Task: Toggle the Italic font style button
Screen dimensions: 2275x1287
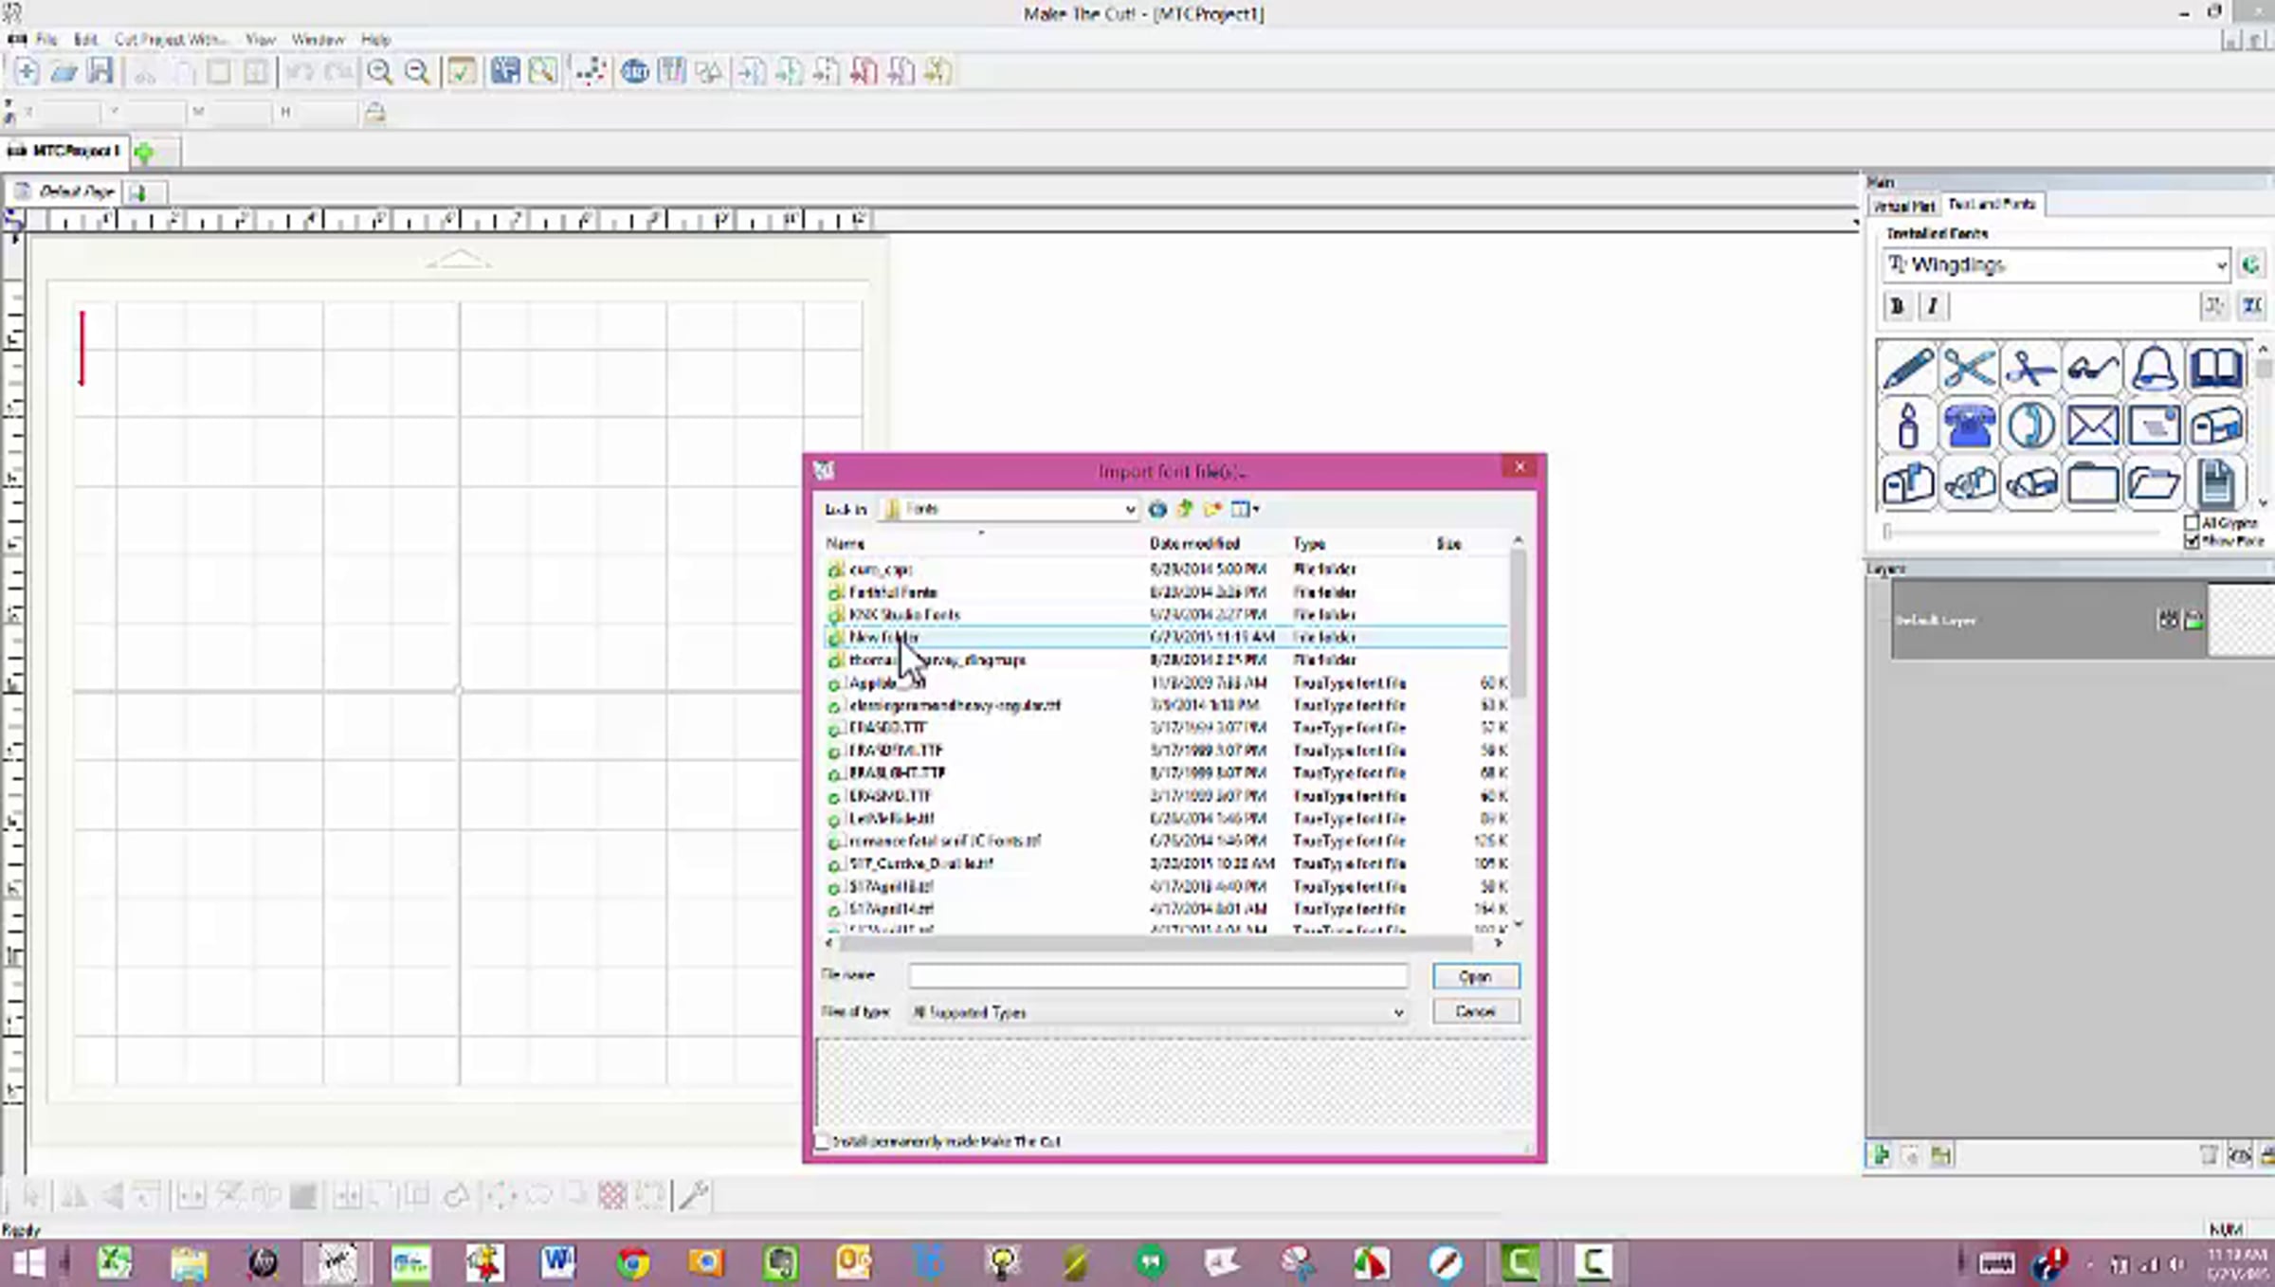Action: (x=1932, y=306)
